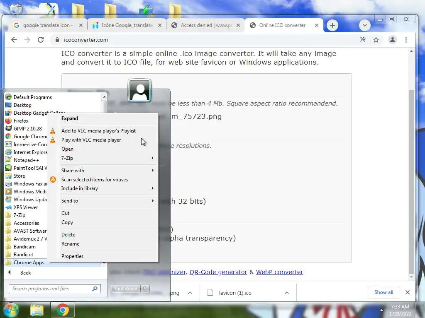The height and width of the screenshot is (318, 425).
Task: Choose Copy in the context menu
Action: [103, 222]
